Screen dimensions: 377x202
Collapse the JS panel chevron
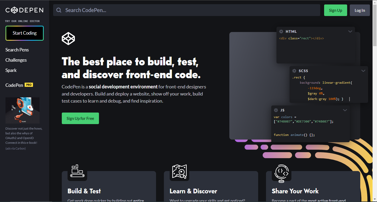(x=345, y=110)
